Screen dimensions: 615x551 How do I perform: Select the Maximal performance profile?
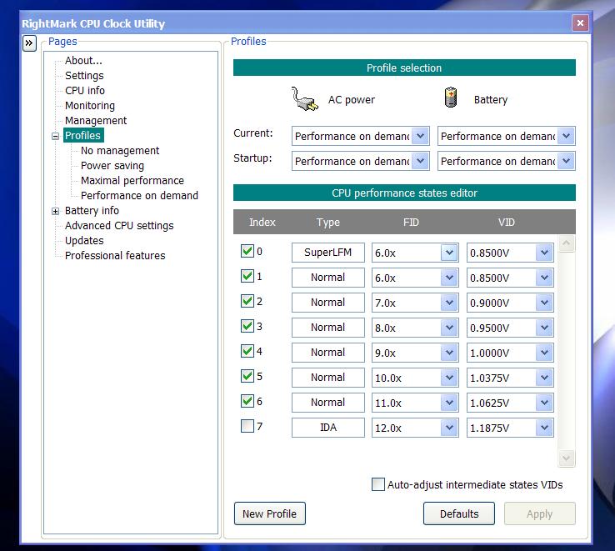coord(132,180)
